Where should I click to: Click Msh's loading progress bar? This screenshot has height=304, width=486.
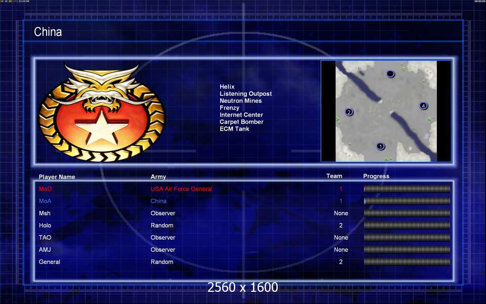(x=407, y=213)
